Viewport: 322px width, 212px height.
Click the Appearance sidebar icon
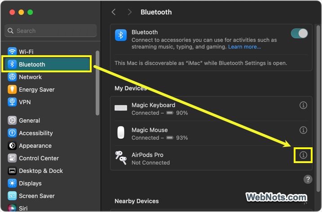click(12, 146)
